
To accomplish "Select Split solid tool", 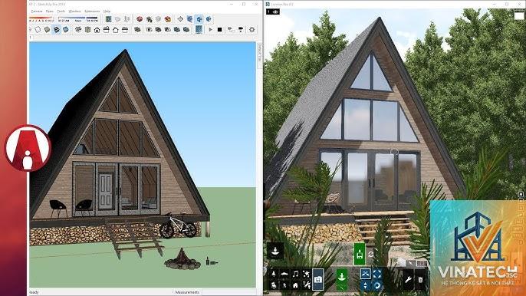I will pos(186,30).
